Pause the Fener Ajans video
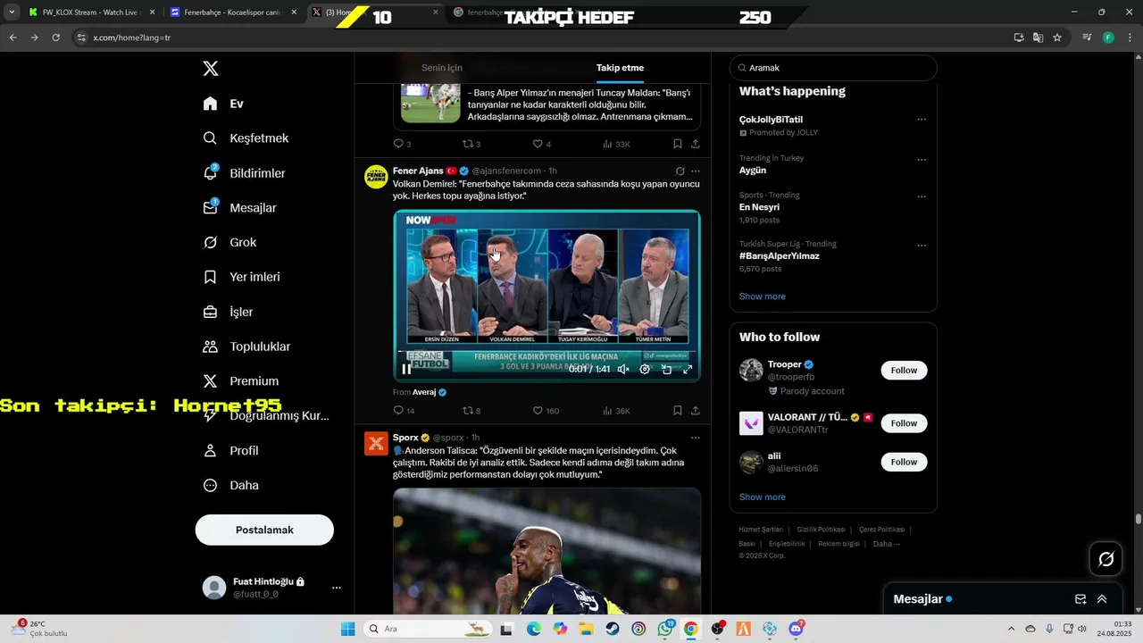Screen dimensions: 1143x643 pos(406,369)
